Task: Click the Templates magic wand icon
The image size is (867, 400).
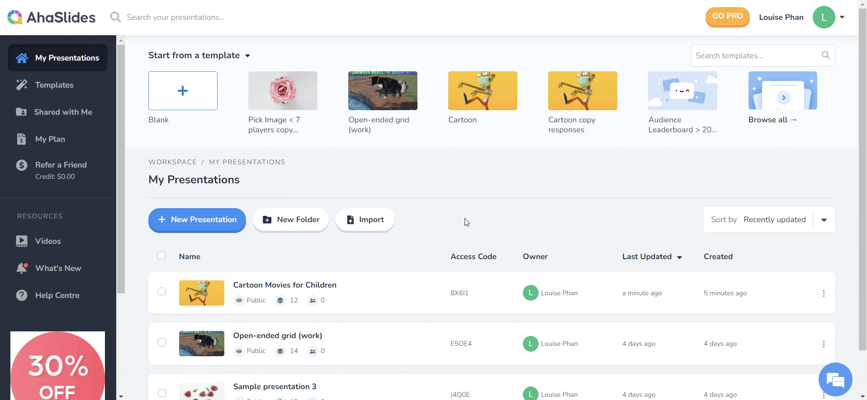Action: click(22, 85)
